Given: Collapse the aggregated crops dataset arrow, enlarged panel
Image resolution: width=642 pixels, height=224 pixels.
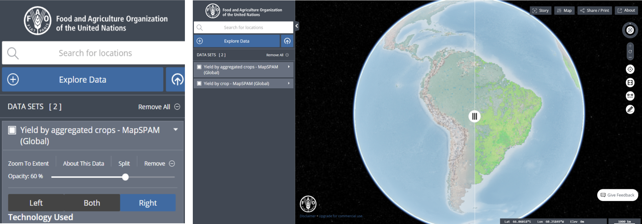Looking at the screenshot, I should [x=176, y=130].
